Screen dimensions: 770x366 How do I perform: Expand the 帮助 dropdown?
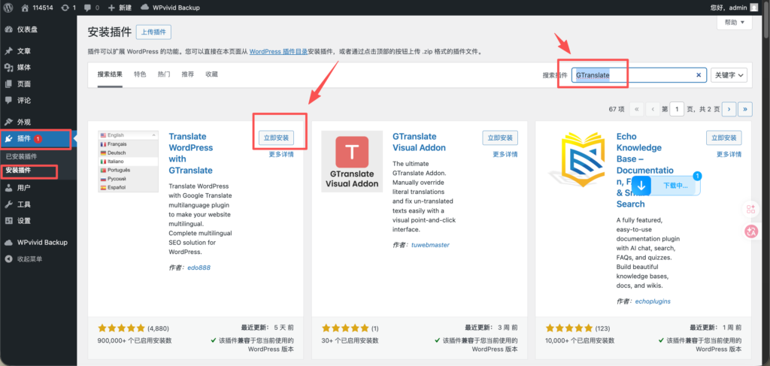pyautogui.click(x=735, y=22)
